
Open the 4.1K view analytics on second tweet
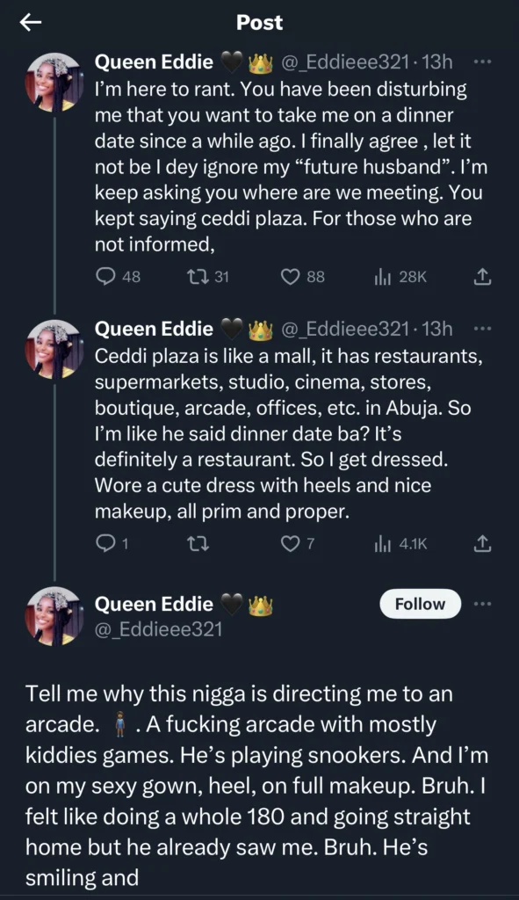coord(393,544)
